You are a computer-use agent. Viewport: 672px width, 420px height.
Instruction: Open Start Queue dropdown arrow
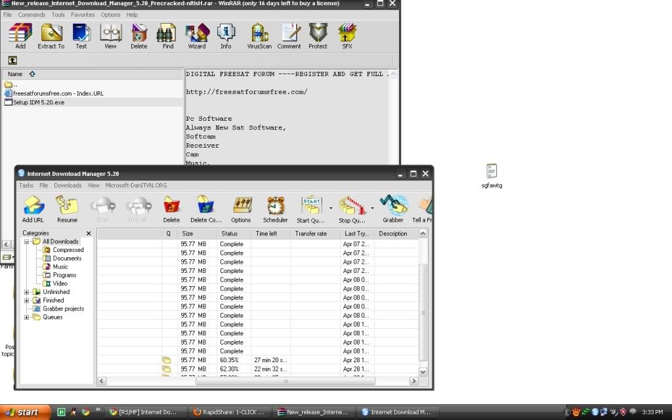tap(331, 208)
